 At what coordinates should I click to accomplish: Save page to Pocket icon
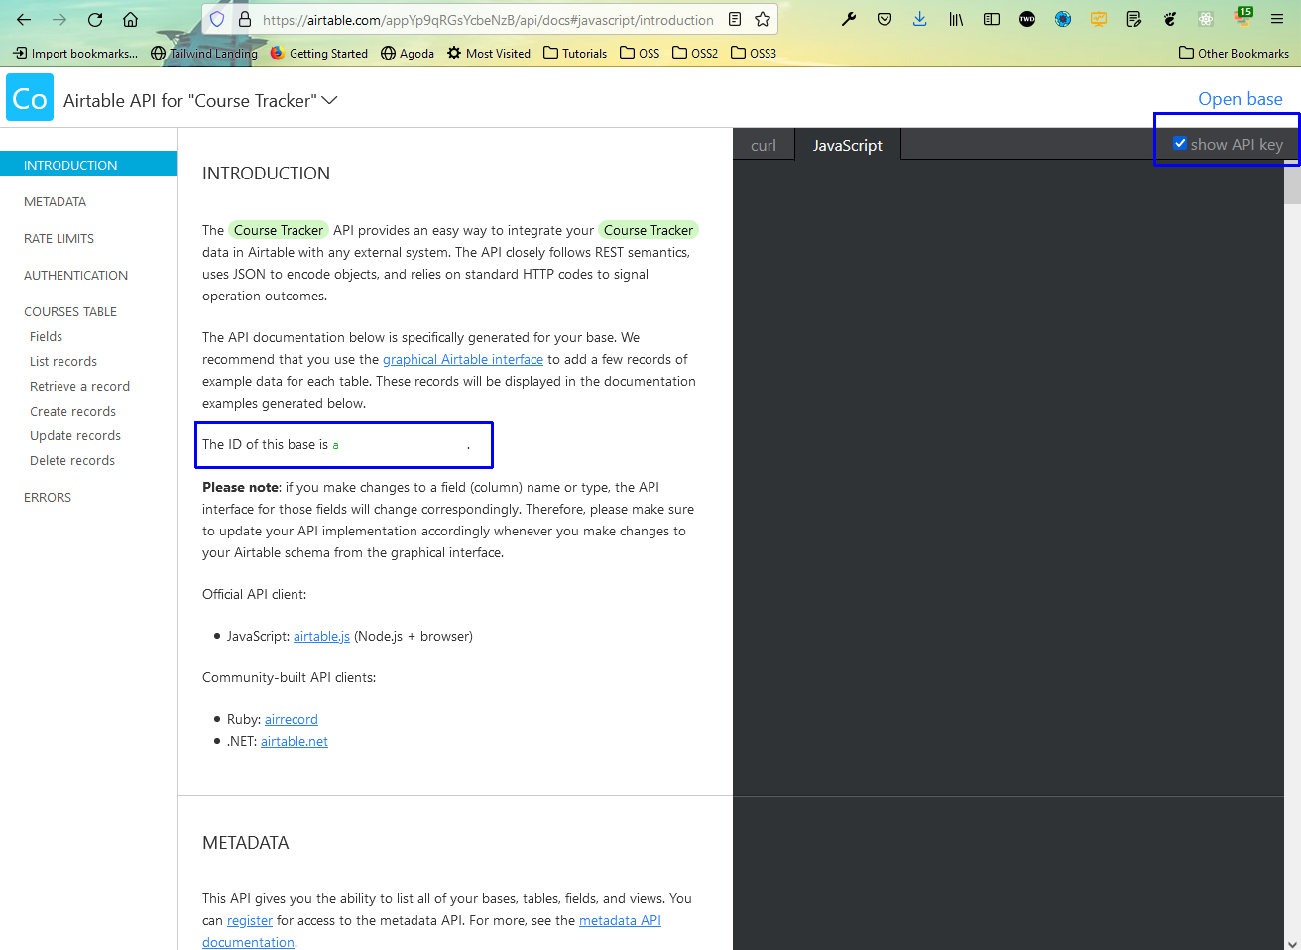click(885, 20)
